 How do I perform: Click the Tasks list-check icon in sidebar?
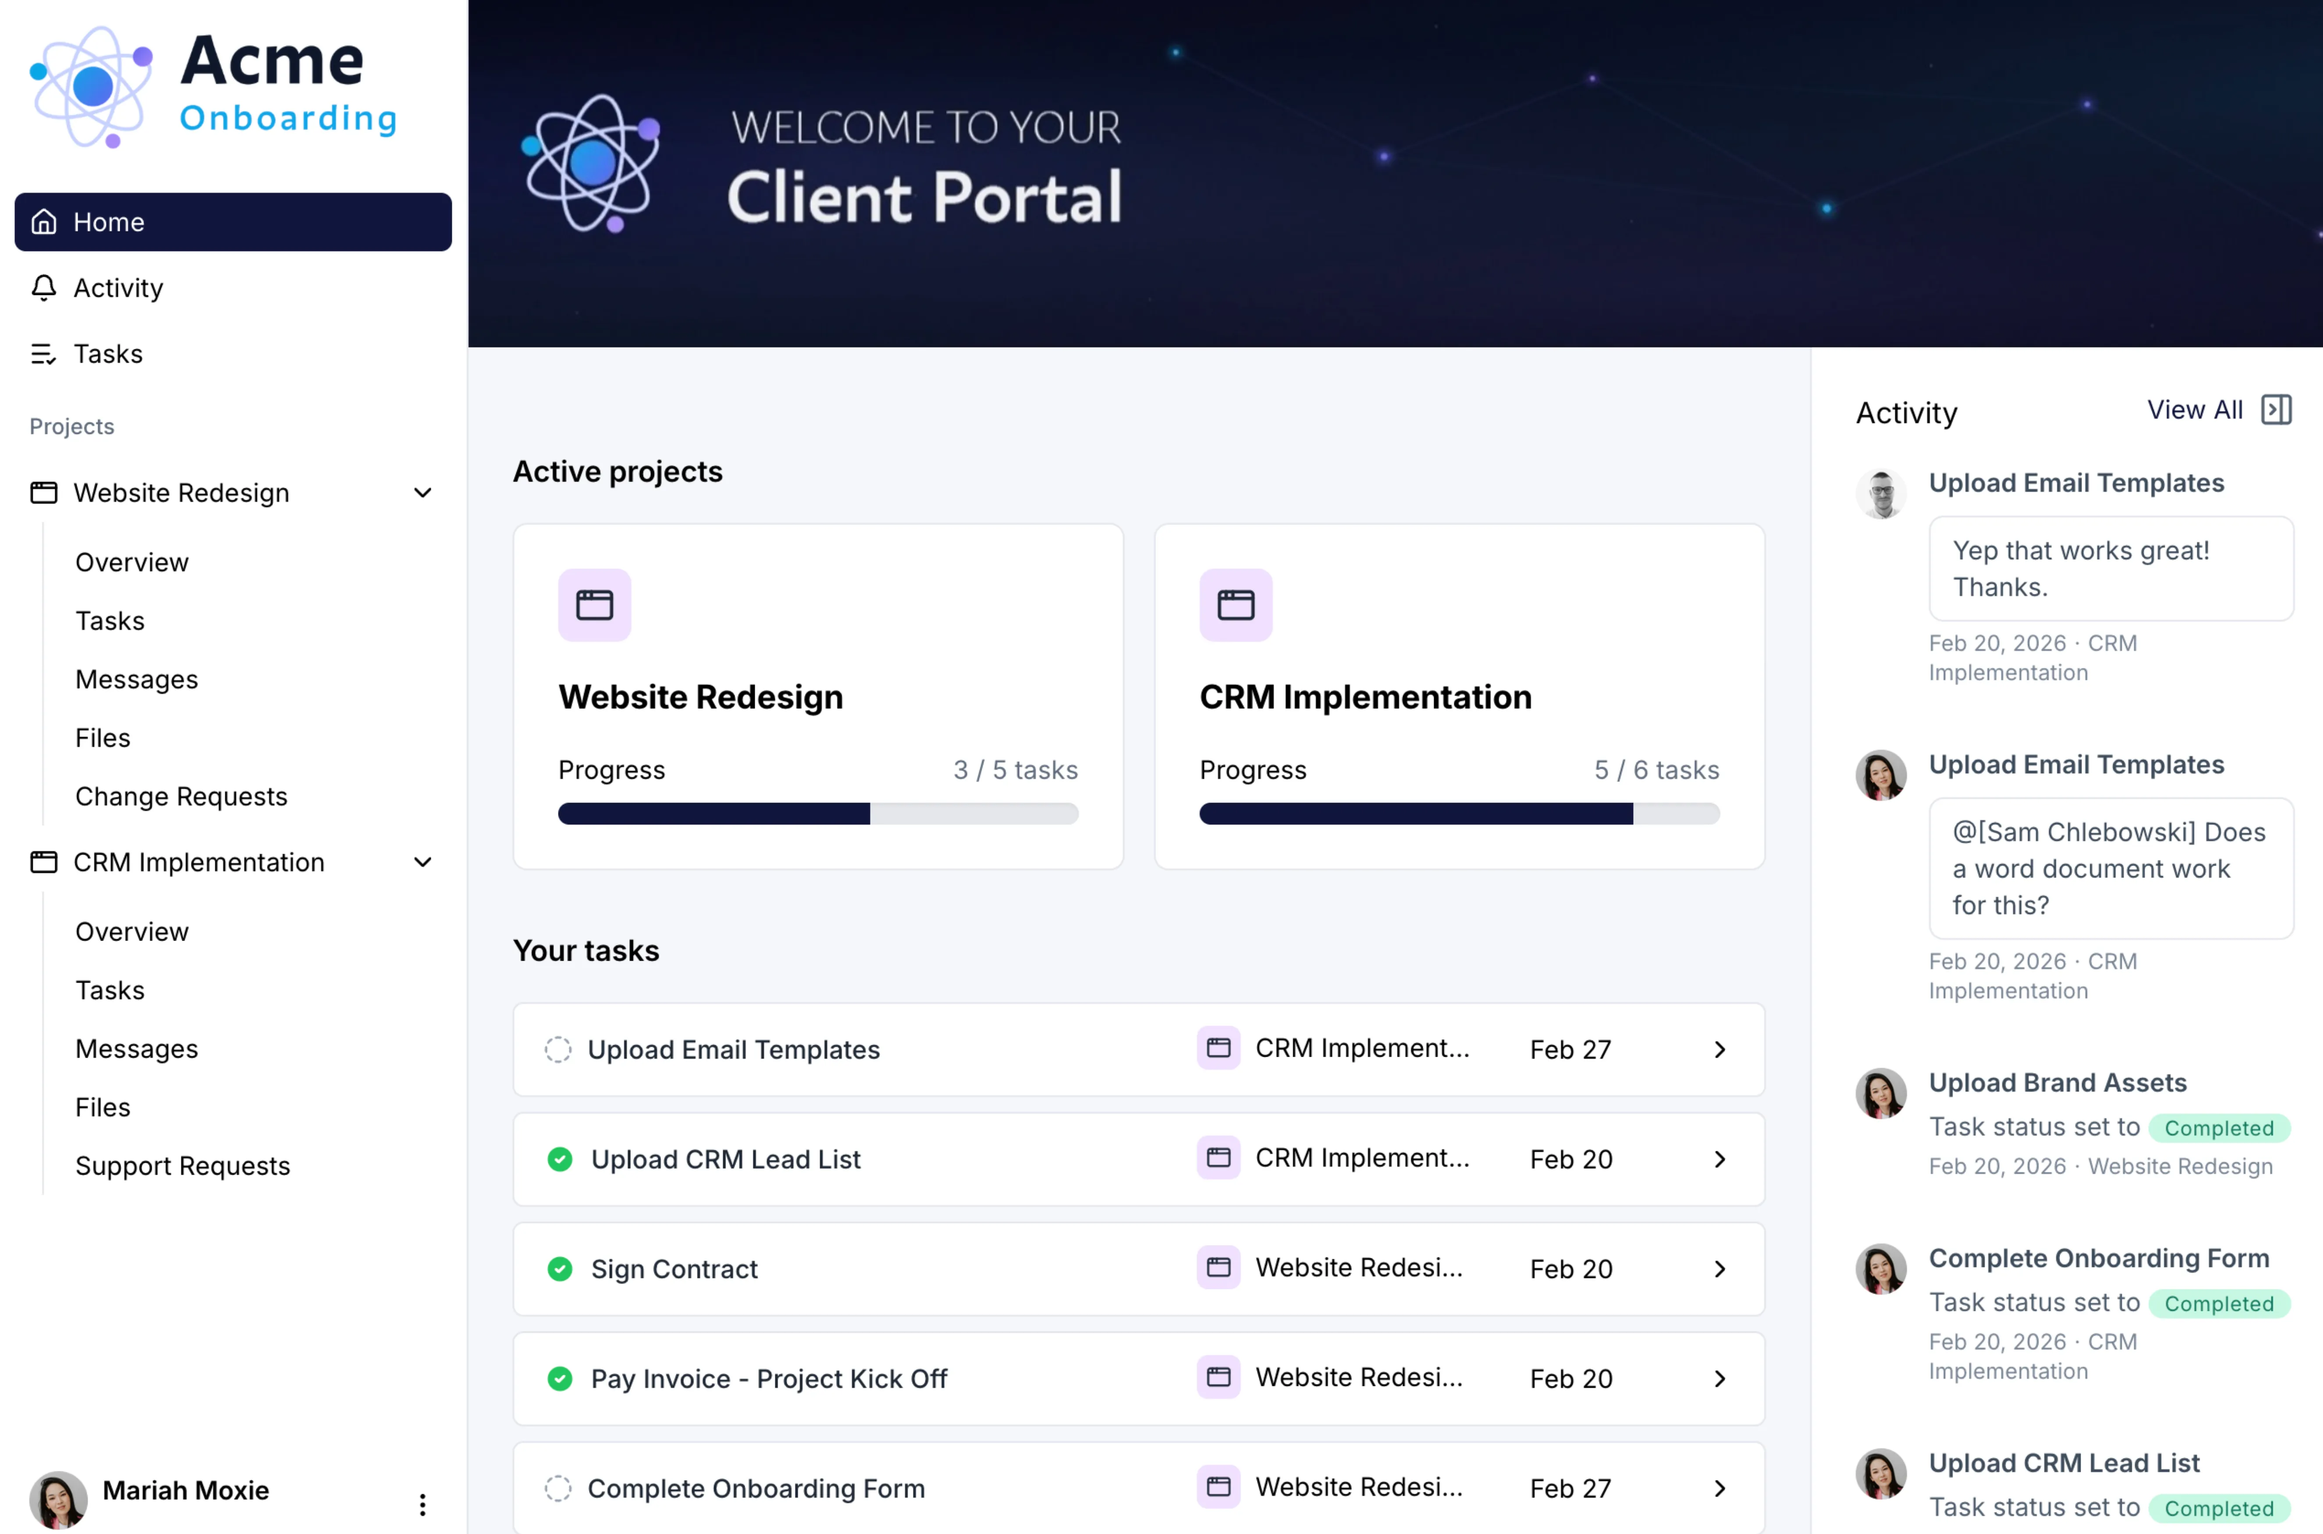click(x=44, y=354)
